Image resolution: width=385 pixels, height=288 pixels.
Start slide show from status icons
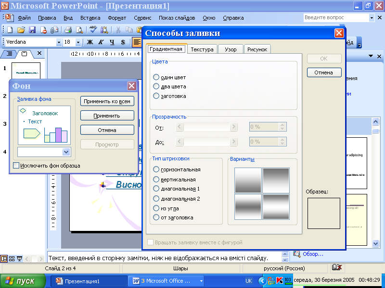click(19, 258)
